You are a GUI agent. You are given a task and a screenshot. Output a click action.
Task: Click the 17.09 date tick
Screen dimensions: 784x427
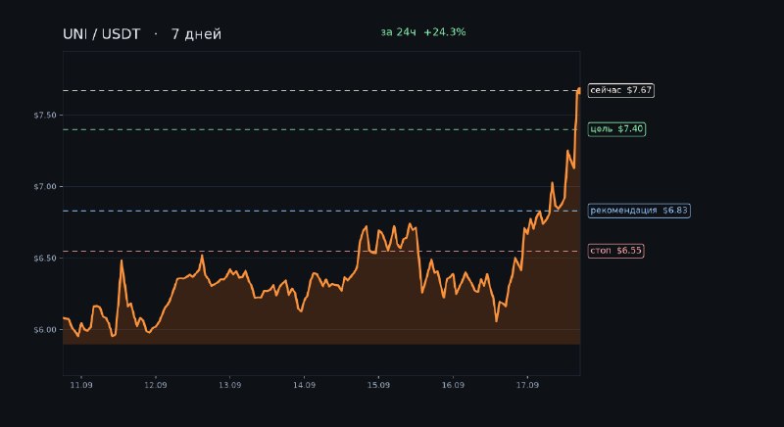point(527,386)
